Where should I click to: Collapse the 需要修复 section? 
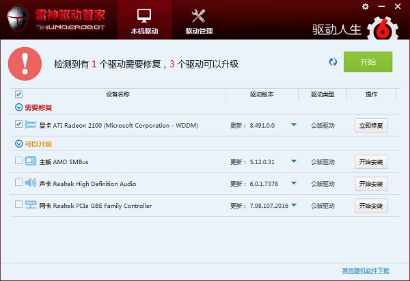click(18, 107)
